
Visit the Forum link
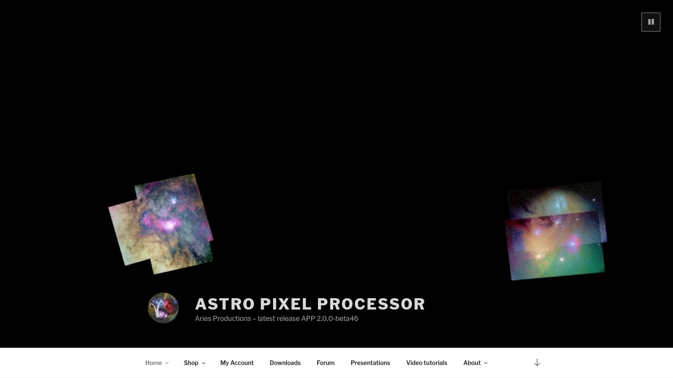[326, 363]
